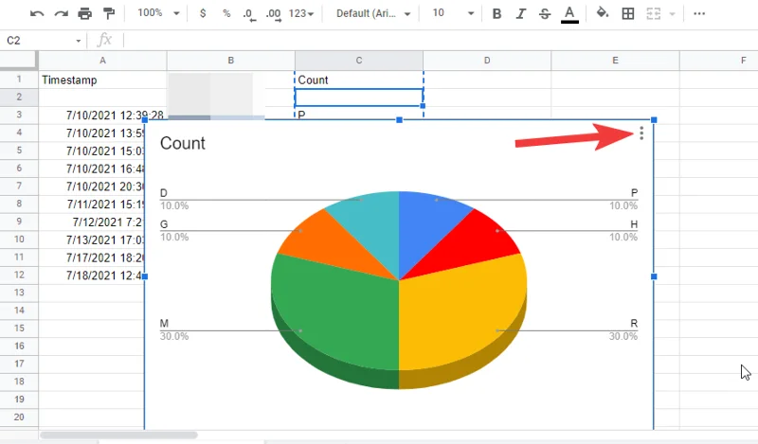Open the toolbar's more options ellipsis
This screenshot has width=758, height=444.
tap(699, 13)
